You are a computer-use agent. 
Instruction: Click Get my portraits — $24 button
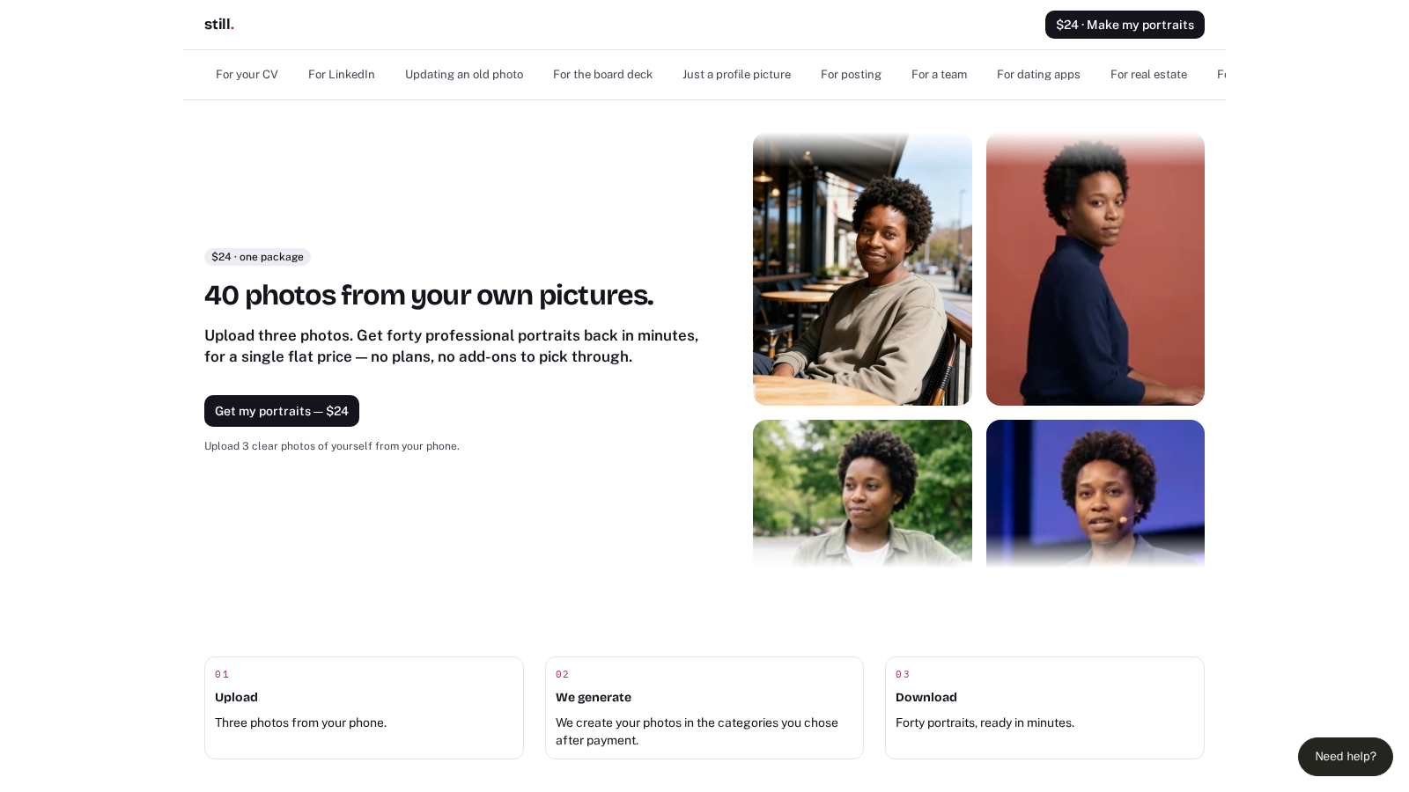coord(282,411)
